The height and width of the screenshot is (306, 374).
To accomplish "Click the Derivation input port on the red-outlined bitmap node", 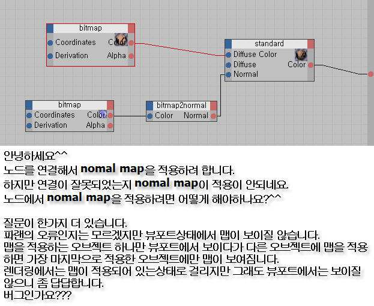I will pos(50,56).
